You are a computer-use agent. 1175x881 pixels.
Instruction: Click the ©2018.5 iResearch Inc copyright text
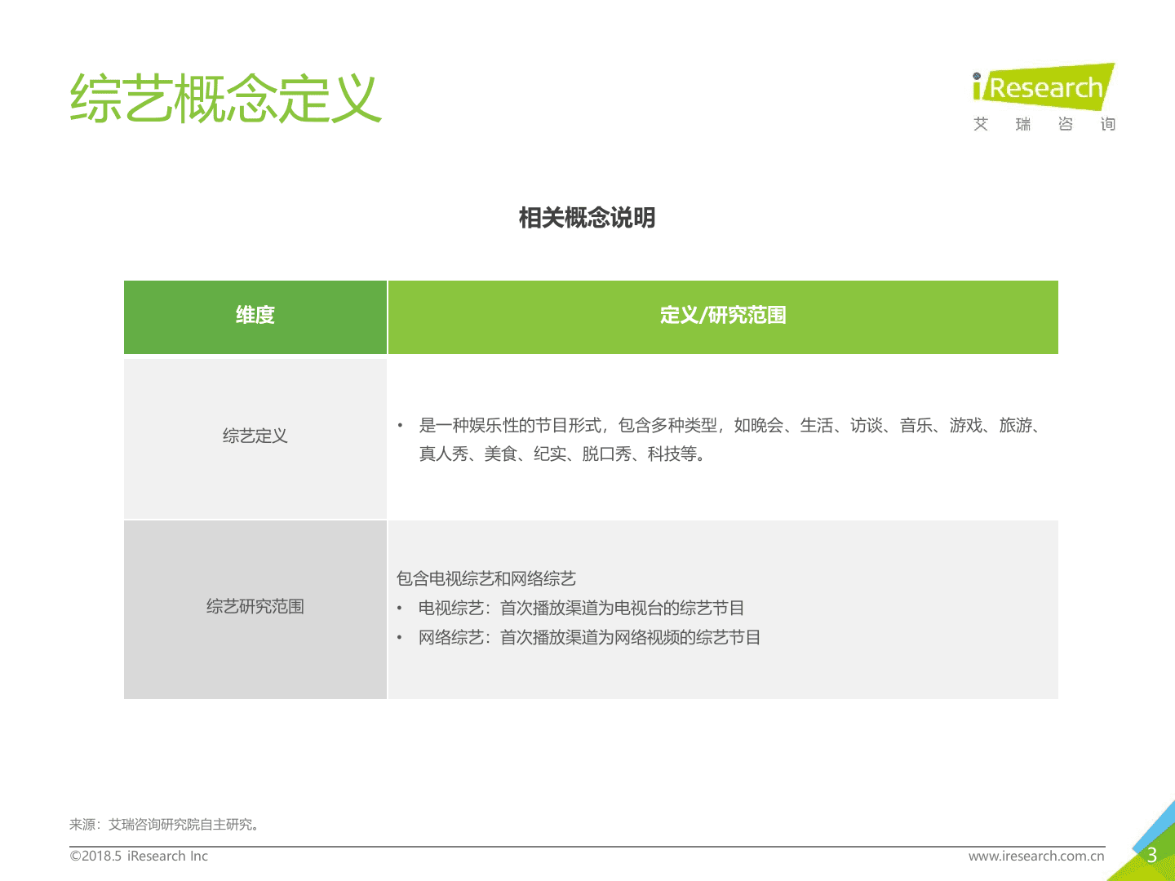(140, 856)
